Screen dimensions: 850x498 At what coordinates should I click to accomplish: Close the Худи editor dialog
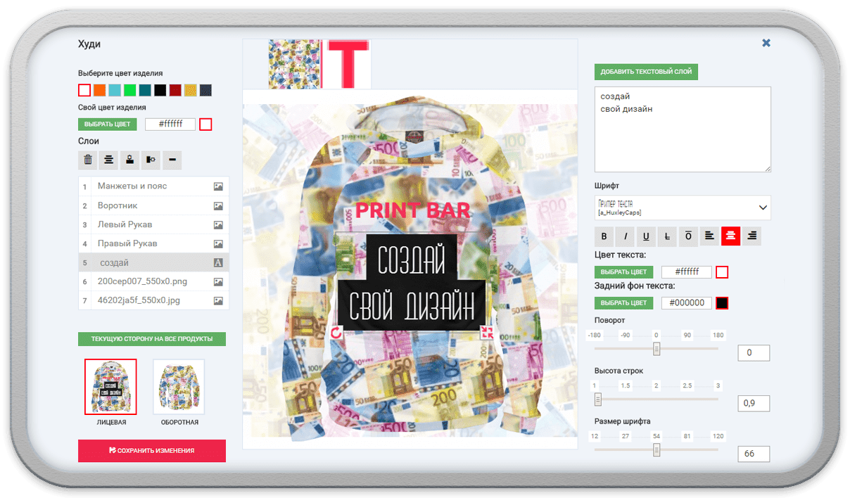pos(766,43)
